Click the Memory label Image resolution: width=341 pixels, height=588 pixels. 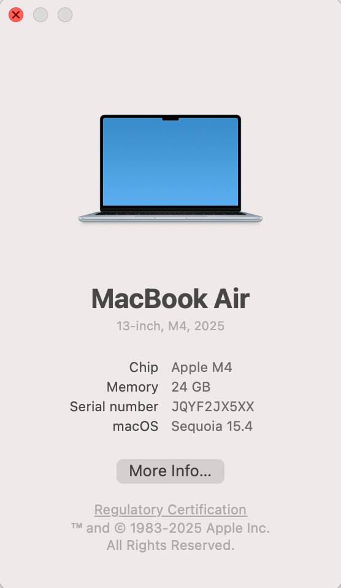132,387
